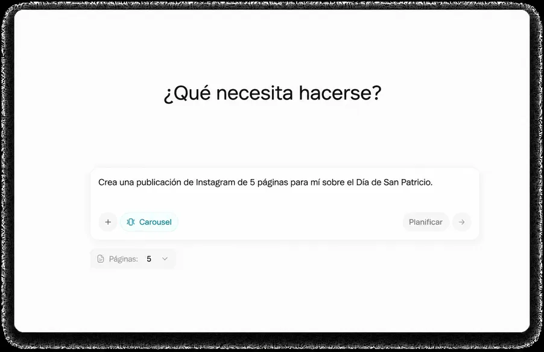Select the Carousel mode chip
This screenshot has height=352, width=544.
(x=149, y=222)
